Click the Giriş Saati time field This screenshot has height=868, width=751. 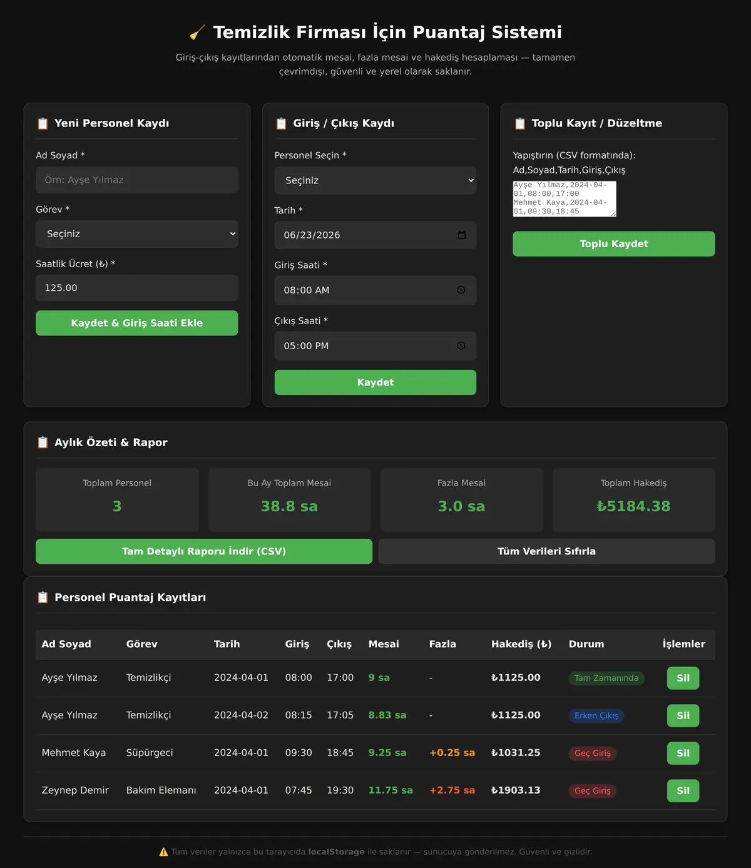click(x=375, y=290)
